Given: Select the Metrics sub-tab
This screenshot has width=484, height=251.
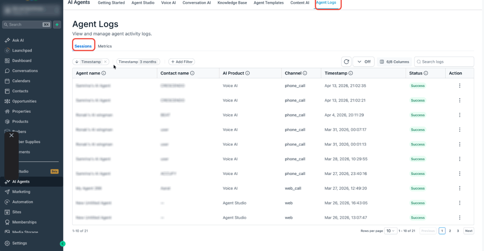Looking at the screenshot, I should pyautogui.click(x=105, y=46).
